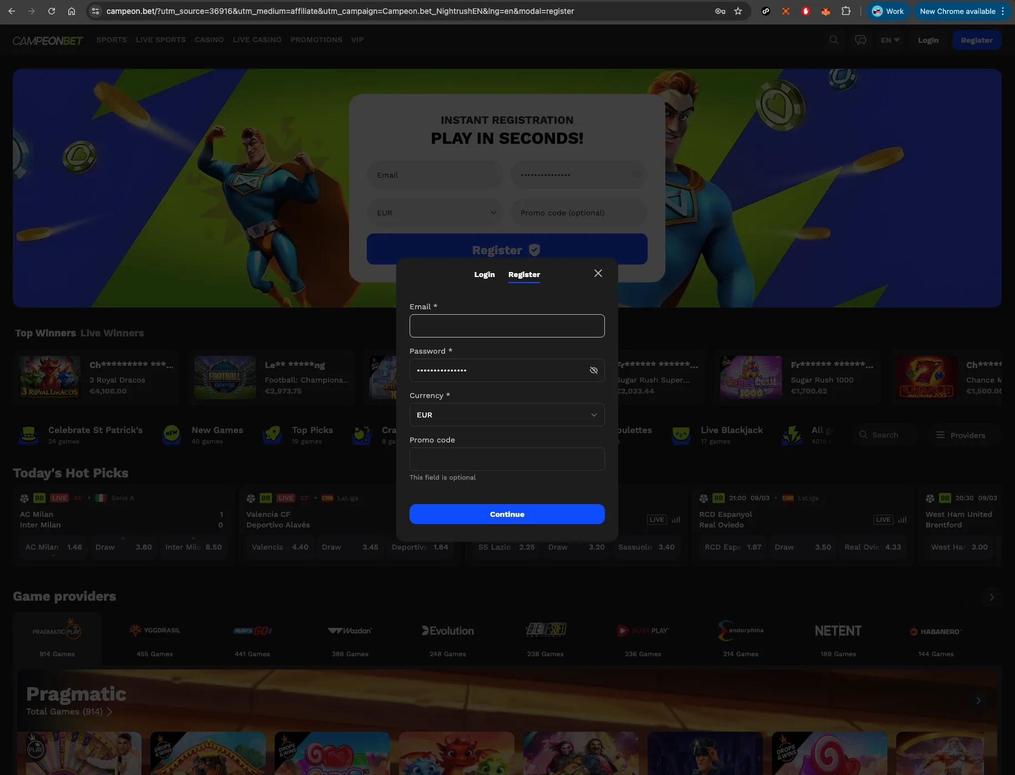Bet on Inter Milan at 8.50
1015x775 pixels.
coord(193,547)
